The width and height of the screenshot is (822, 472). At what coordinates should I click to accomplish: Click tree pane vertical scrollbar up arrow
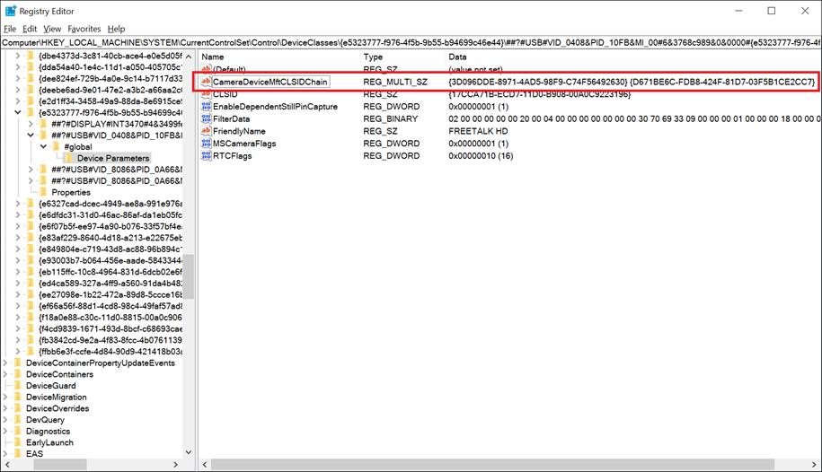coord(189,56)
